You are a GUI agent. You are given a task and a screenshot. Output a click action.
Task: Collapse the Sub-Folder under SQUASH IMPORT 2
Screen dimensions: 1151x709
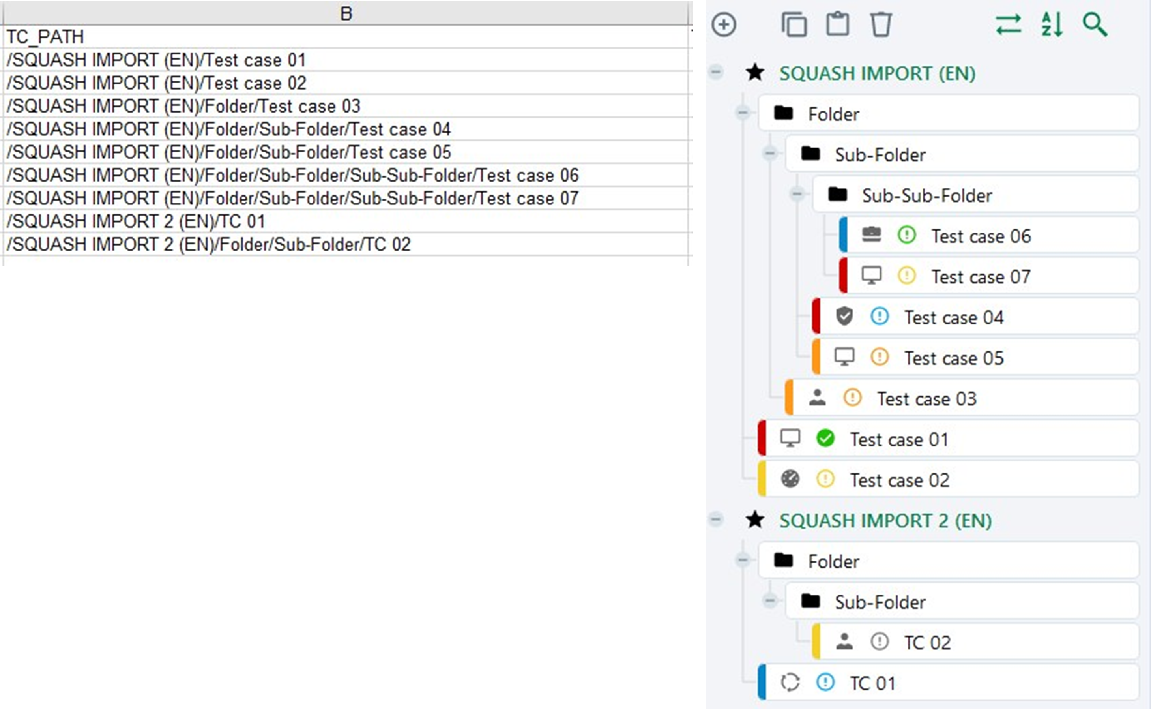point(770,602)
